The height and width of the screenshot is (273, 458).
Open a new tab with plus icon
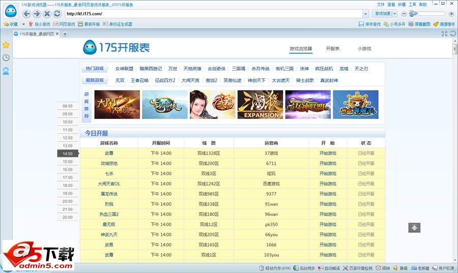pyautogui.click(x=65, y=34)
